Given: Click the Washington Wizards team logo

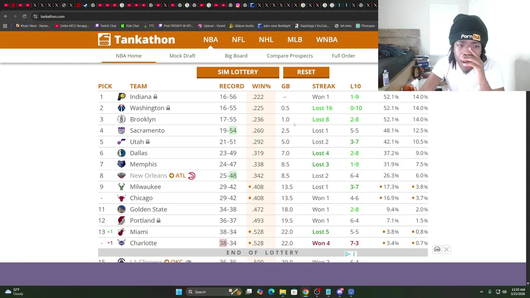Looking at the screenshot, I should [121, 108].
